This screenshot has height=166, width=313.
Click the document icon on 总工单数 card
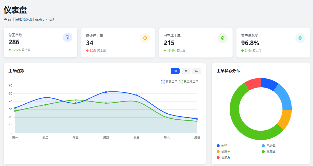coord(67,37)
